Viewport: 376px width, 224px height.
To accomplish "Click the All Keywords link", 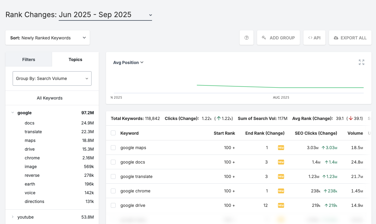I will pos(50,98).
